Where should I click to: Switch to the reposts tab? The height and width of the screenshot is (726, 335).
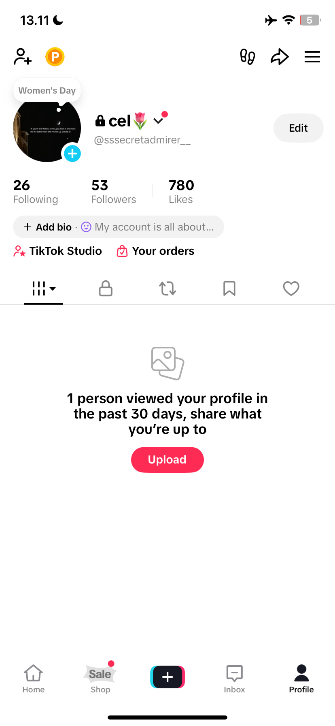point(167,288)
